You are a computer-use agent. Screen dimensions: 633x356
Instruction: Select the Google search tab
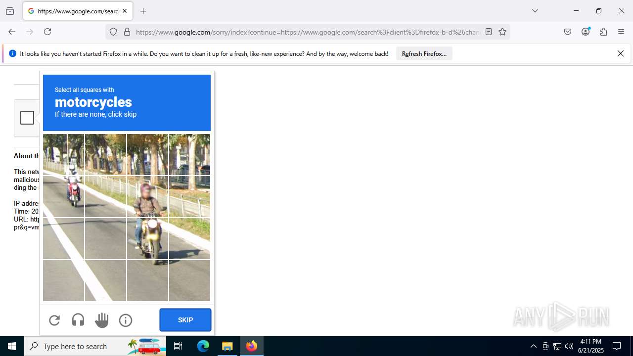coord(78,11)
